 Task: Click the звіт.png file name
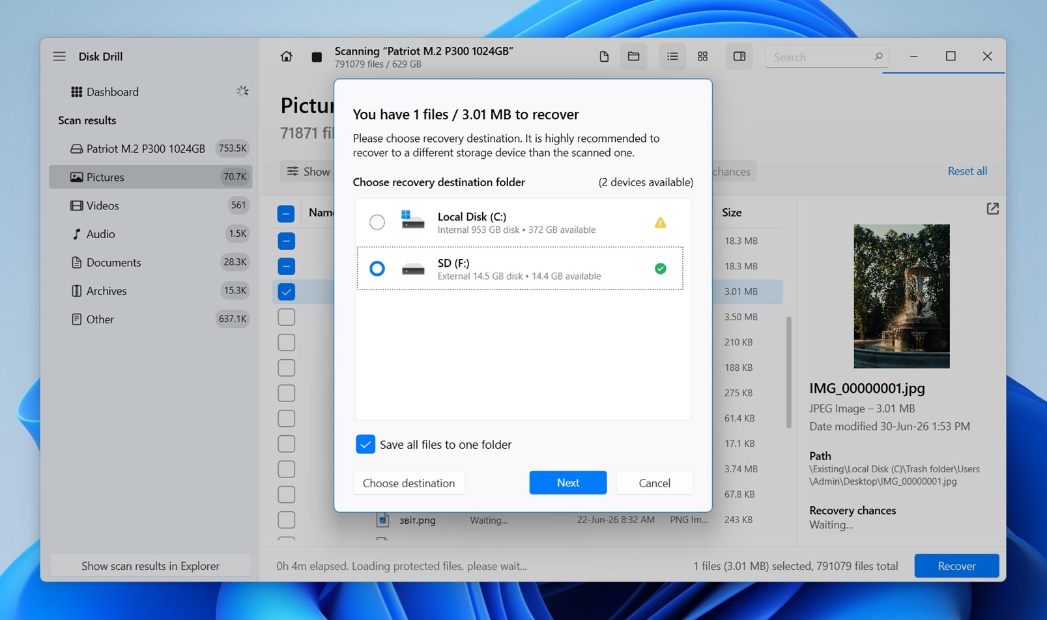pos(418,520)
